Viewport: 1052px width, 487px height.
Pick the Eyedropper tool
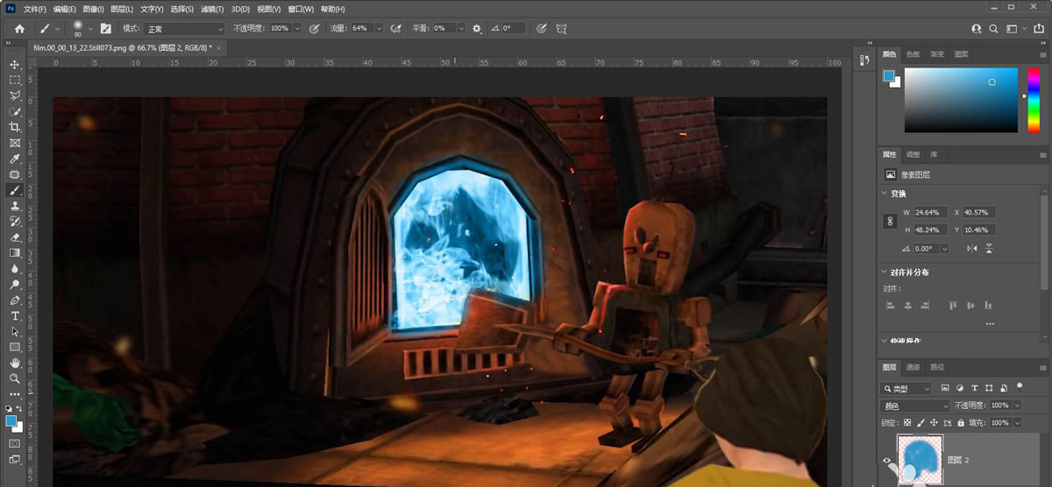15,159
